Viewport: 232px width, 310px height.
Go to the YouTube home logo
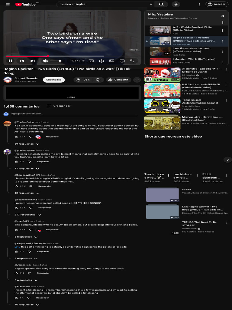point(25,4)
